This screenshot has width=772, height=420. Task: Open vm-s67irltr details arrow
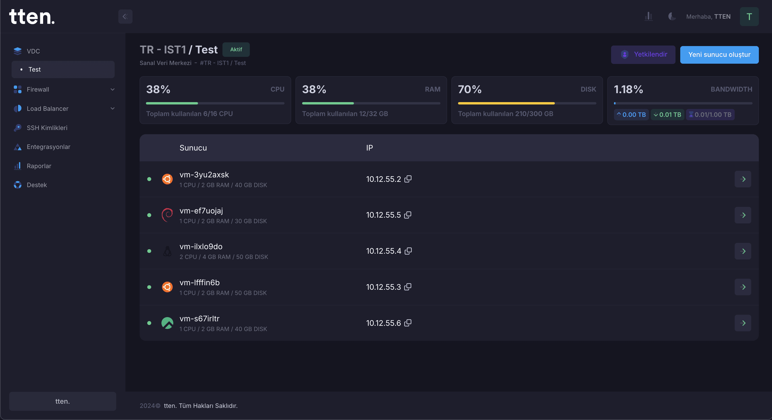(x=743, y=323)
